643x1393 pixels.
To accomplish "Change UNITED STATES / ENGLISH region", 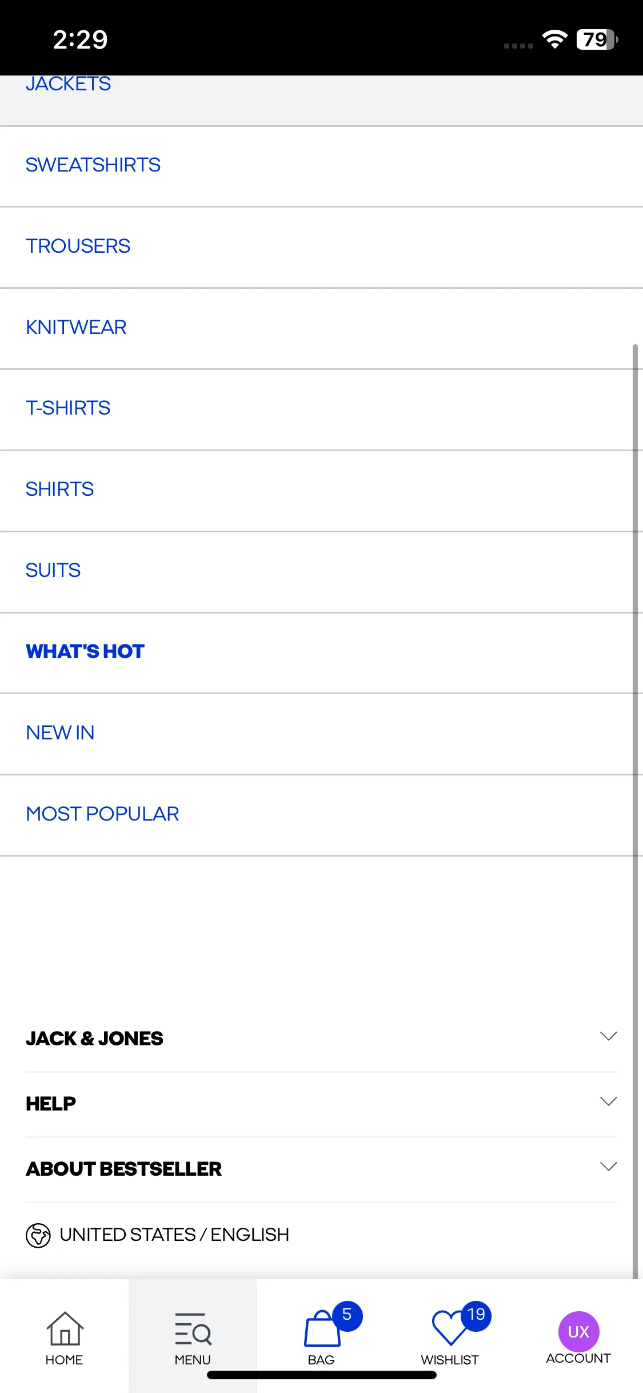I will pos(174,1235).
